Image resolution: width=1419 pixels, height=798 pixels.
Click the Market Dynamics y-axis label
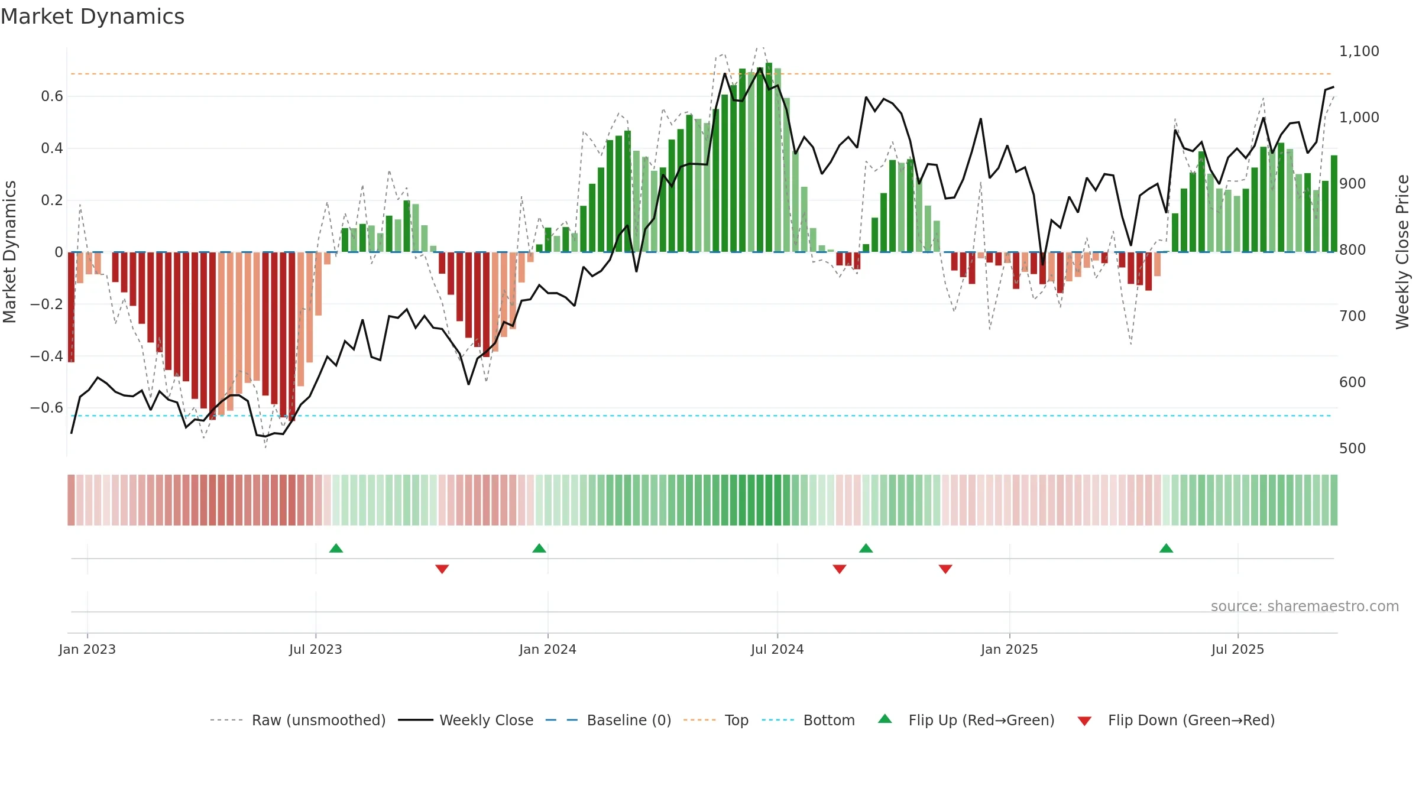tap(9, 252)
